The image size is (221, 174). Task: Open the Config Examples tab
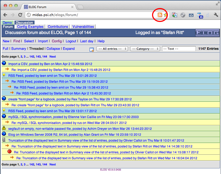click(x=30, y=27)
